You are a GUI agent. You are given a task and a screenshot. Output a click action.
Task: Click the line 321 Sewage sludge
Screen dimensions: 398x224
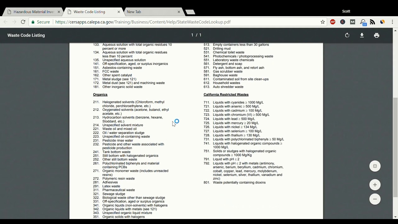click(109, 194)
